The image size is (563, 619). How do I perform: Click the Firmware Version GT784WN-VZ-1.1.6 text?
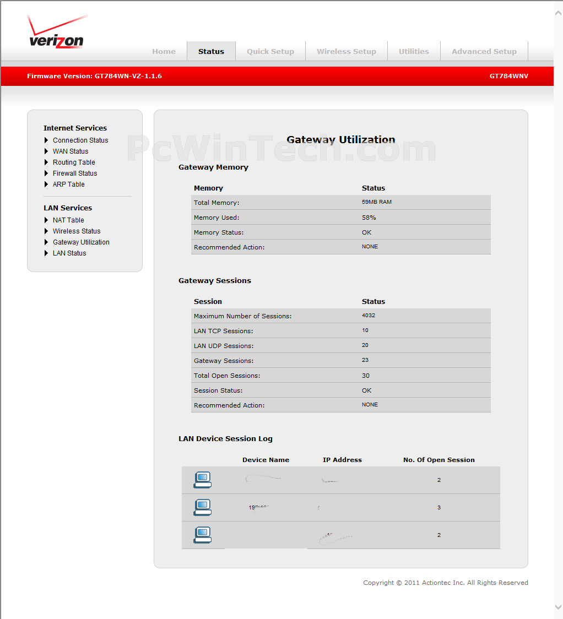[x=94, y=76]
